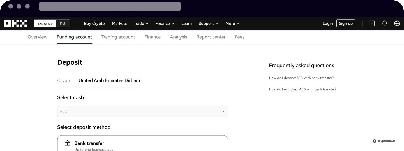The image size is (404, 151).
Task: Click the Login link
Action: point(327,24)
